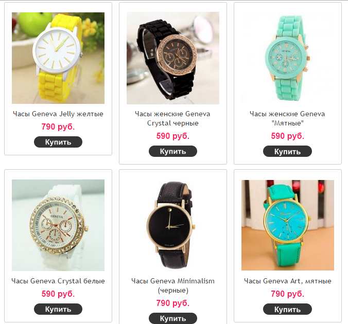Open the white Geneva Crystal watch photo
This screenshot has width=348, height=324.
[58, 225]
